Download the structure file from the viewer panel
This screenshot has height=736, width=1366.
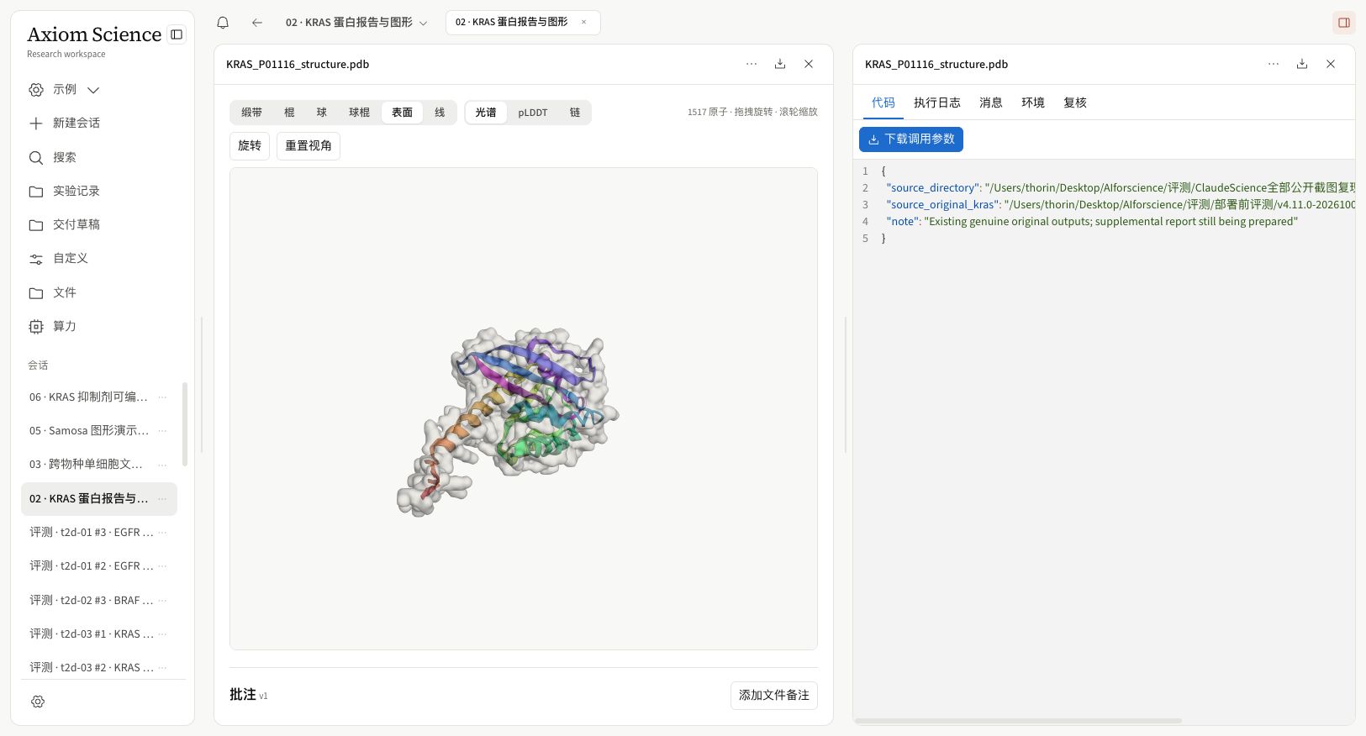pos(780,64)
